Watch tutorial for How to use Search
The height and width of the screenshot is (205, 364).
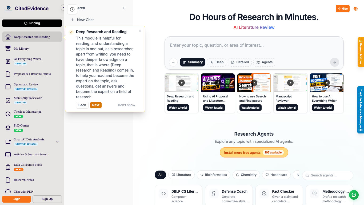click(250, 108)
